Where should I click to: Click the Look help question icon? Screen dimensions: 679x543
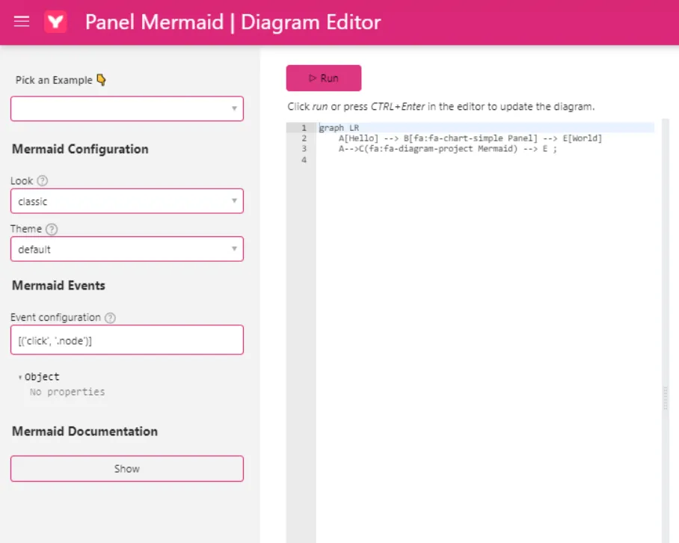point(43,181)
